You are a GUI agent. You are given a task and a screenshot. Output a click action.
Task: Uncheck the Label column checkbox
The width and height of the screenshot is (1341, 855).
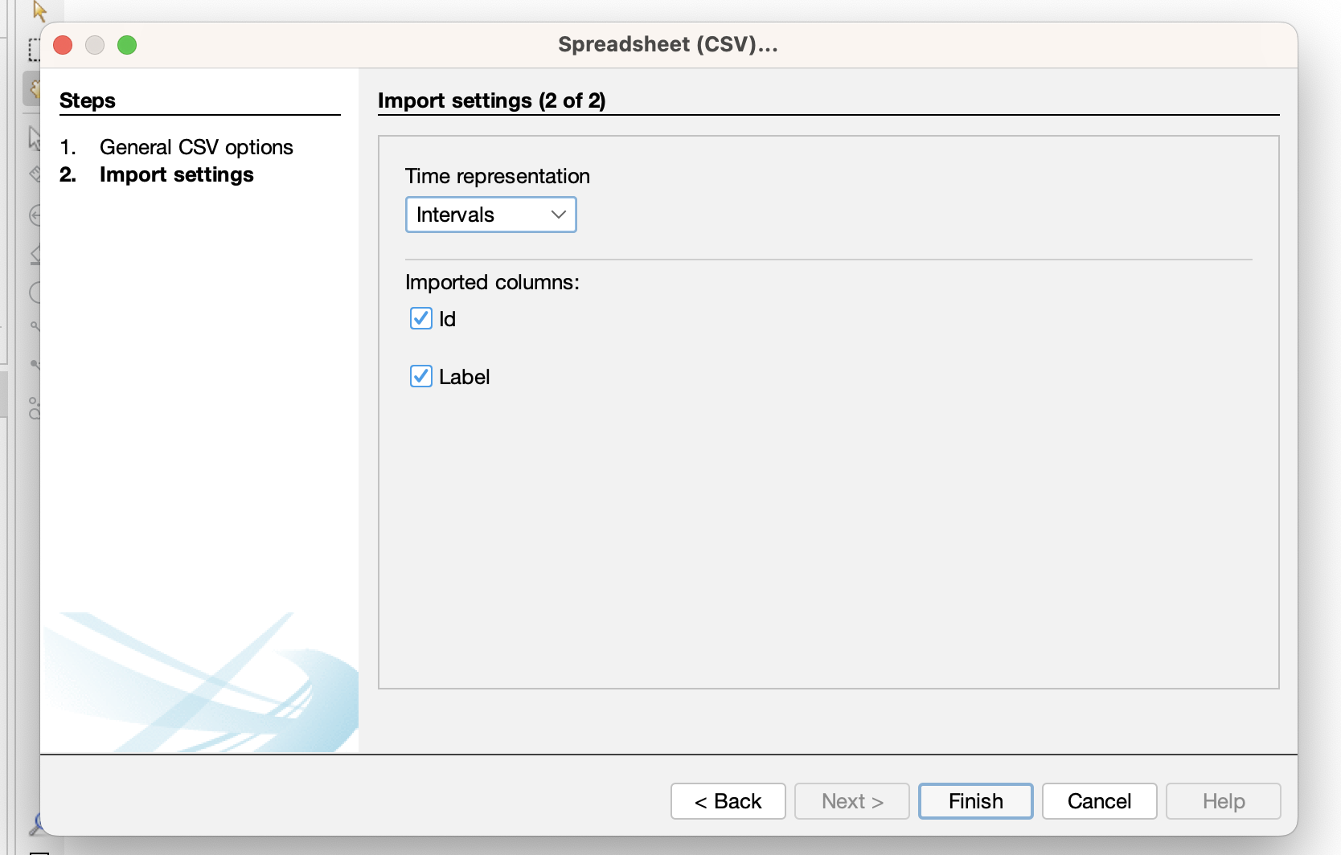(421, 377)
